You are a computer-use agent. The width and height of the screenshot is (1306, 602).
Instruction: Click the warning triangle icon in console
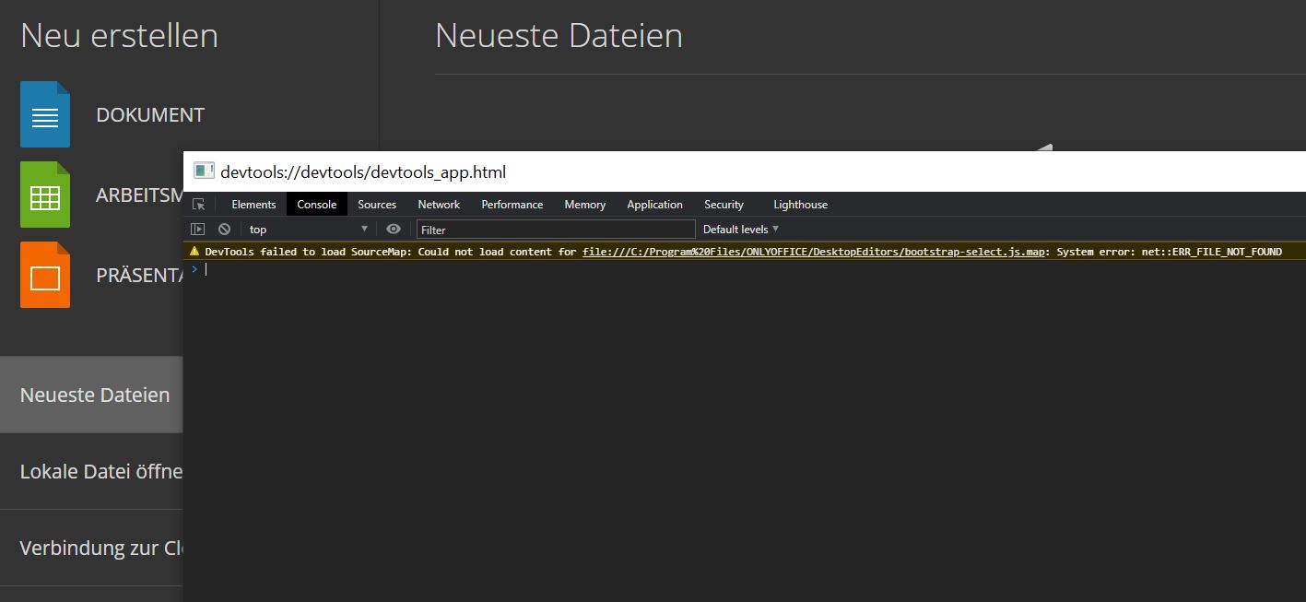194,251
